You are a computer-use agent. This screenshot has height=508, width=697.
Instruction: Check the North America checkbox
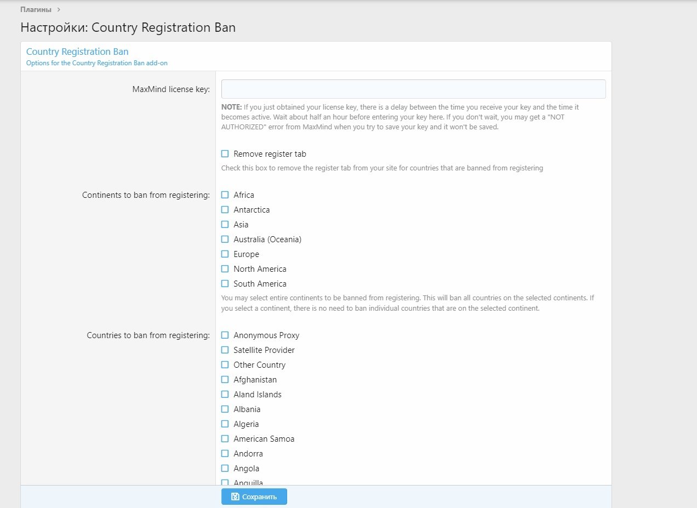[x=225, y=269]
